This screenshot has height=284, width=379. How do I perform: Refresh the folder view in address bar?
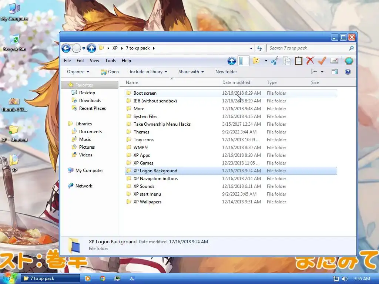coord(259,48)
